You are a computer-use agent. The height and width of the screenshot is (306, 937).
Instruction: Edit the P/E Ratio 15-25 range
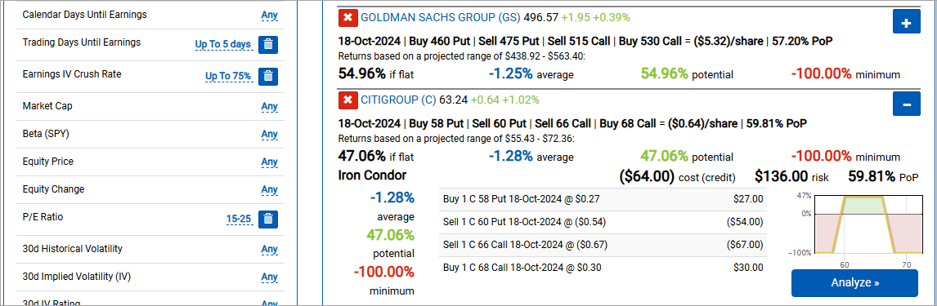pos(239,219)
